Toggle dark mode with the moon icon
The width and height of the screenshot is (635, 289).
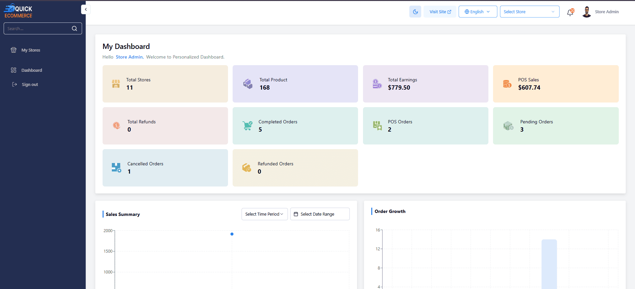click(x=415, y=12)
